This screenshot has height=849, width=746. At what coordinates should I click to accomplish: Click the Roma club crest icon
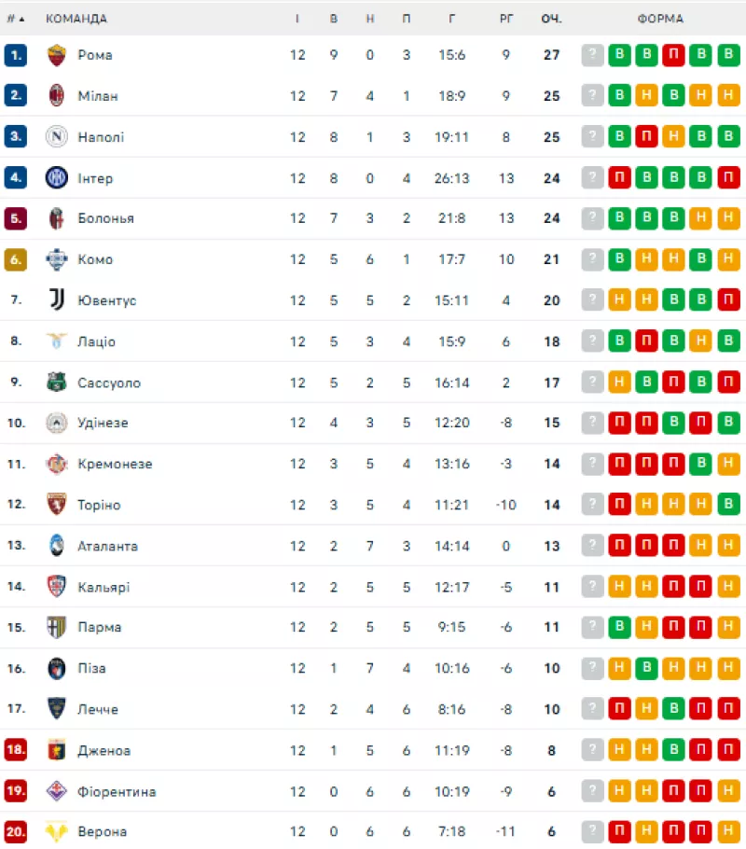[x=56, y=55]
